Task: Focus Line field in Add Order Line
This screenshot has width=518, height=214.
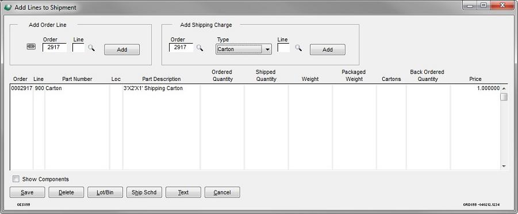Action: 78,48
